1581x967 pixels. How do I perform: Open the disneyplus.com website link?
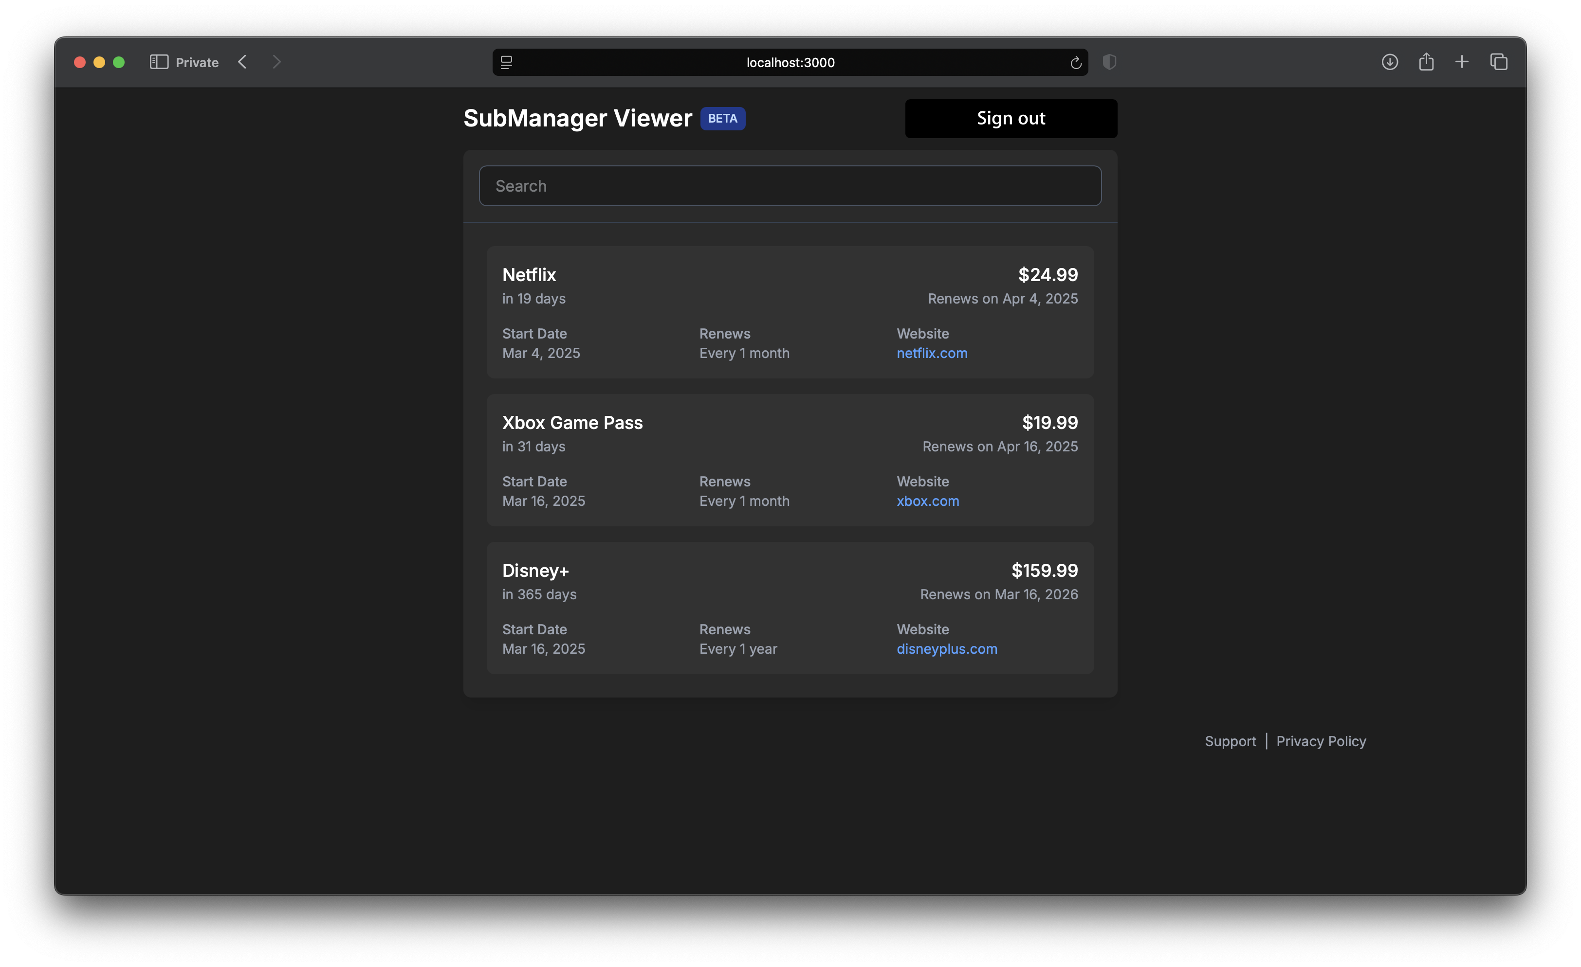pyautogui.click(x=946, y=648)
